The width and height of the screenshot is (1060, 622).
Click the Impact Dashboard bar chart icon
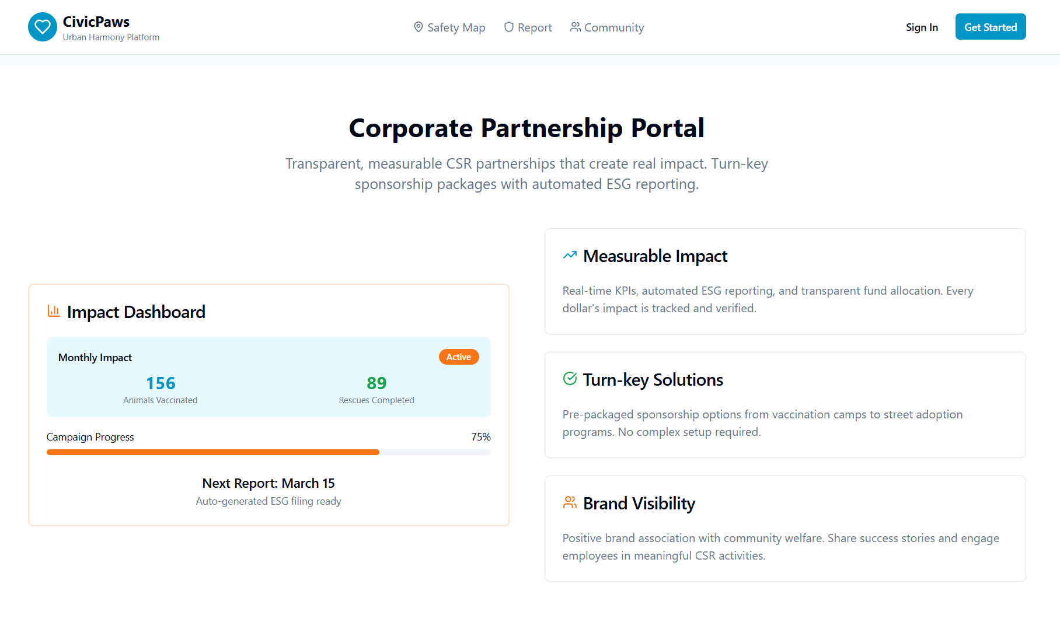(54, 311)
